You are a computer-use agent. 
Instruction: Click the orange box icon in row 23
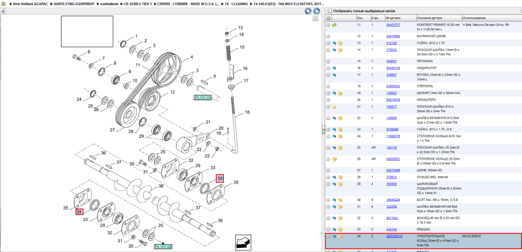(x=340, y=129)
